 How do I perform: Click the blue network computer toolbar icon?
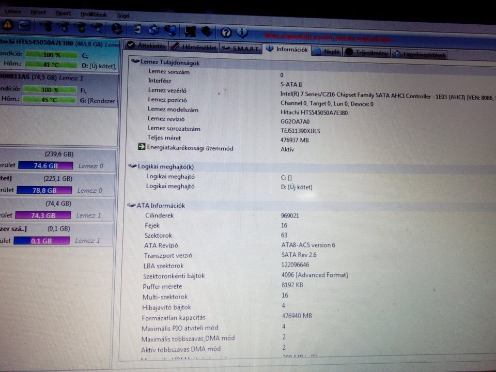(x=171, y=30)
